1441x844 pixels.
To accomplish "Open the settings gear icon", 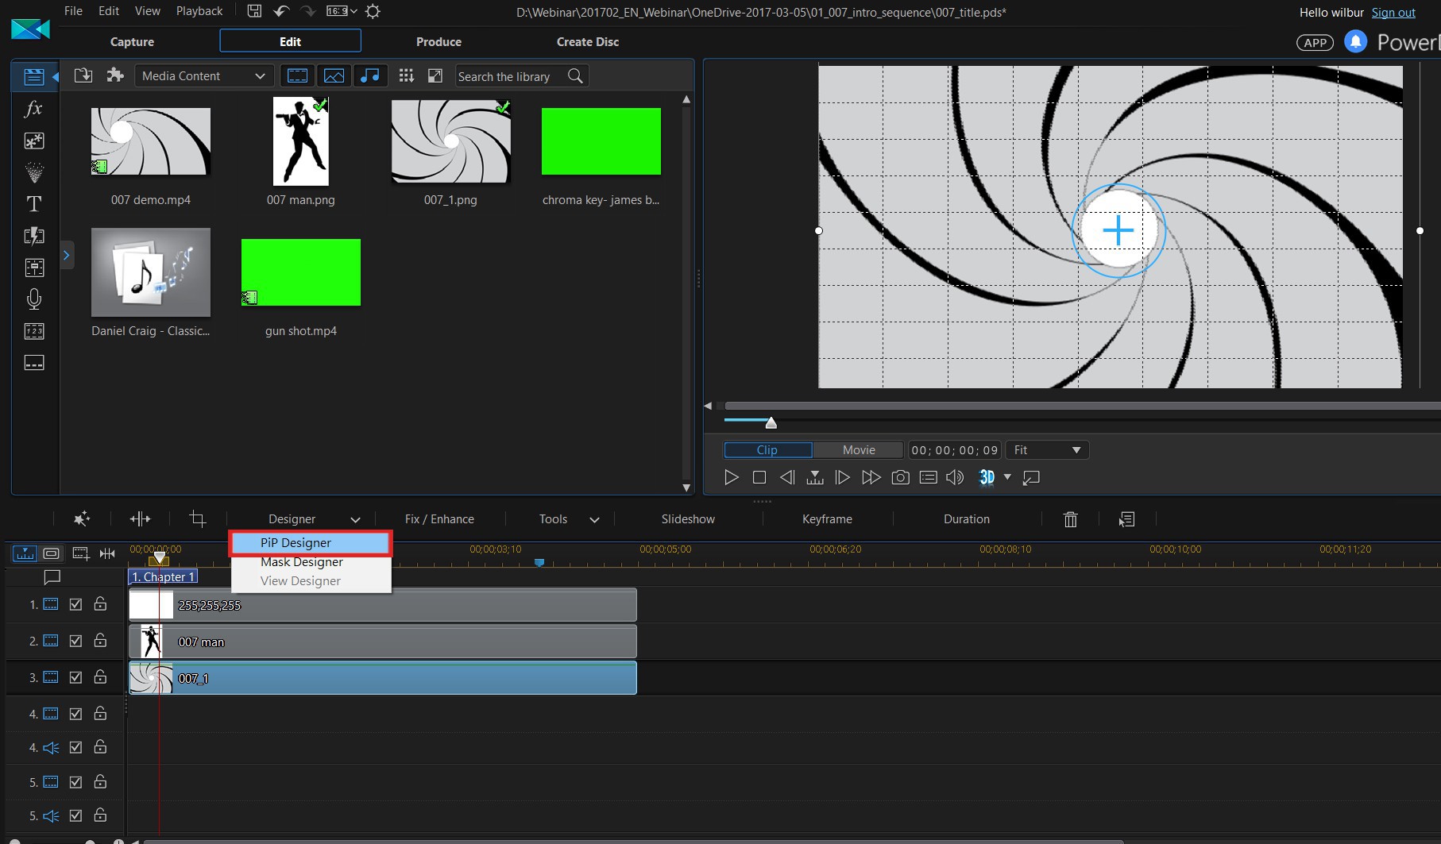I will click(x=373, y=11).
